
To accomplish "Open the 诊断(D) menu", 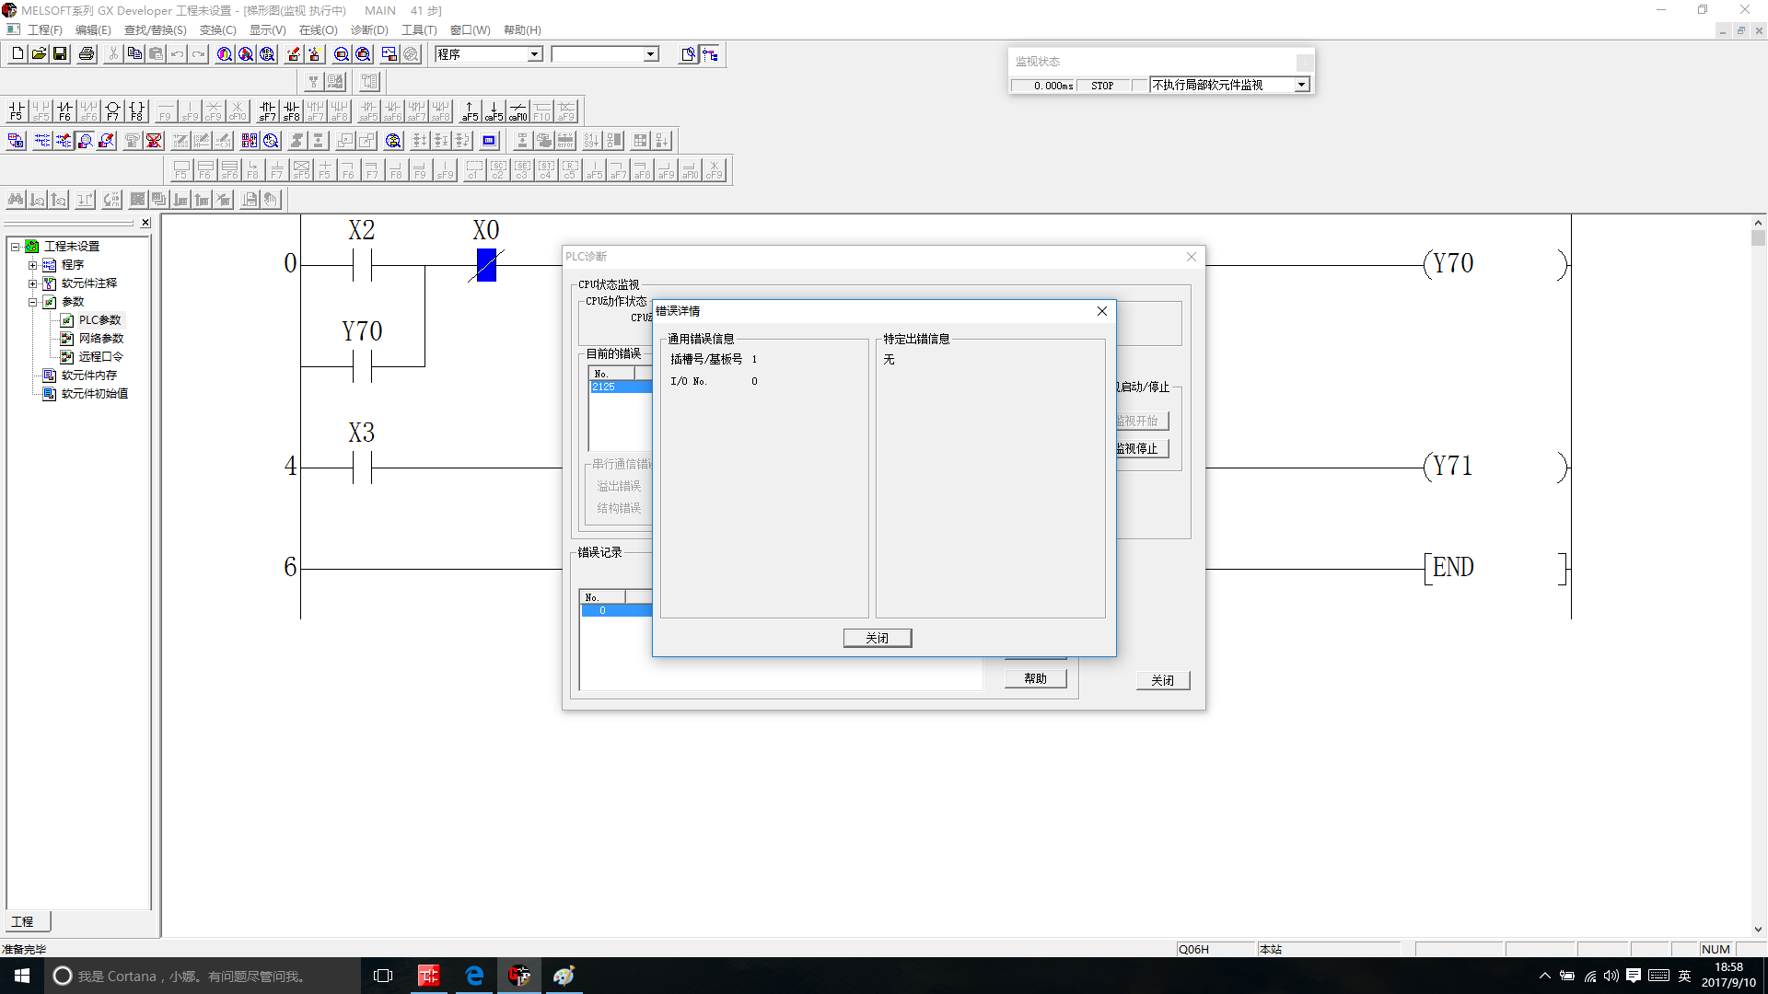I will (x=368, y=30).
